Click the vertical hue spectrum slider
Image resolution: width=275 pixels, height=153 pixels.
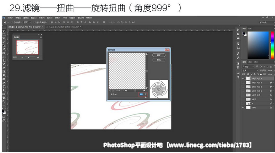[272, 45]
